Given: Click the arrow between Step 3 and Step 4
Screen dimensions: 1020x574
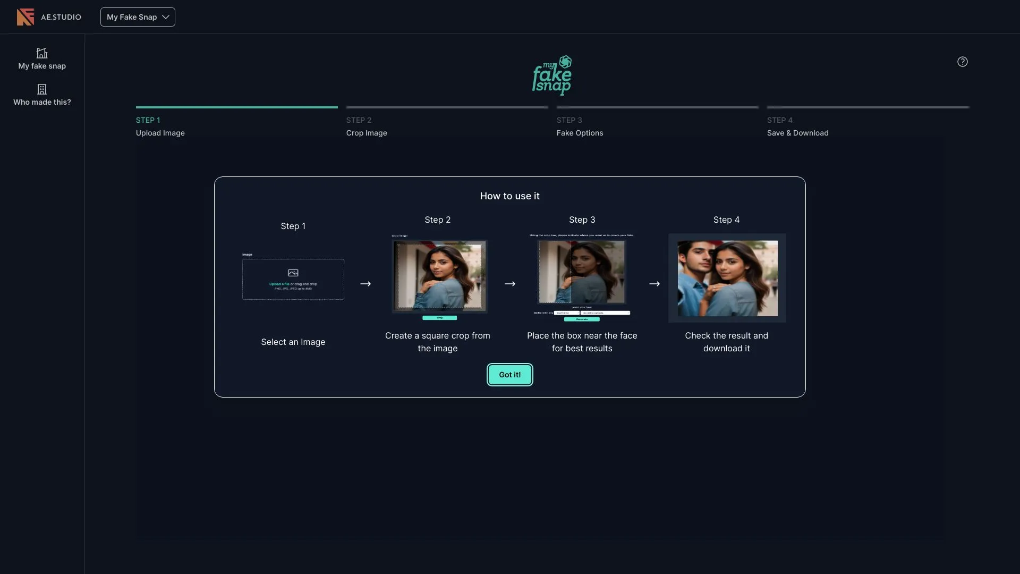Looking at the screenshot, I should pyautogui.click(x=654, y=284).
